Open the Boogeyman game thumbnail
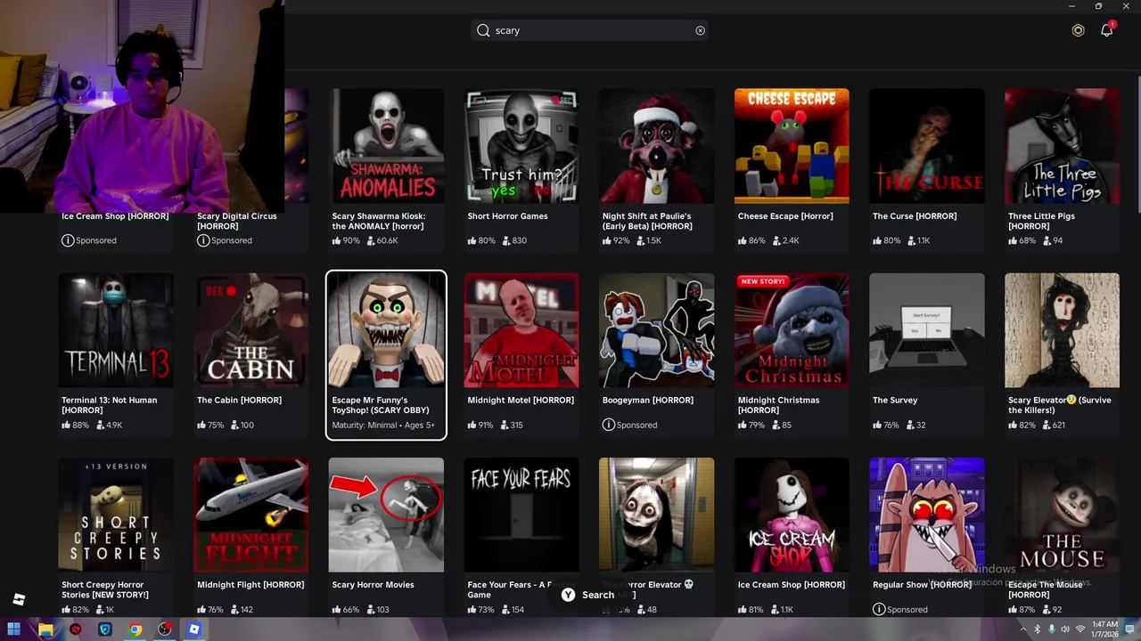The width and height of the screenshot is (1141, 641). [656, 330]
